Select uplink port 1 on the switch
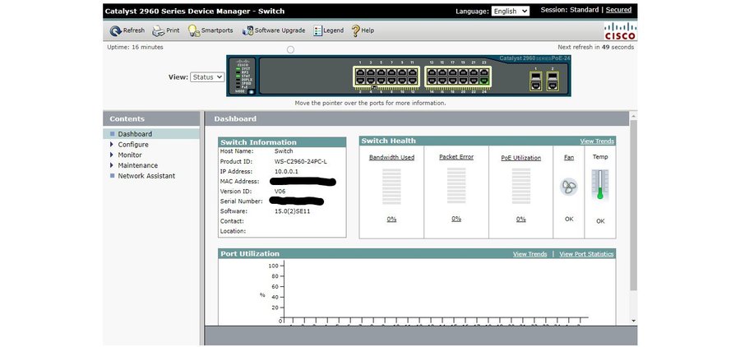The image size is (740, 347). click(535, 81)
